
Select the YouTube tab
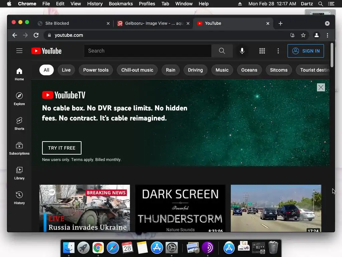click(x=232, y=23)
